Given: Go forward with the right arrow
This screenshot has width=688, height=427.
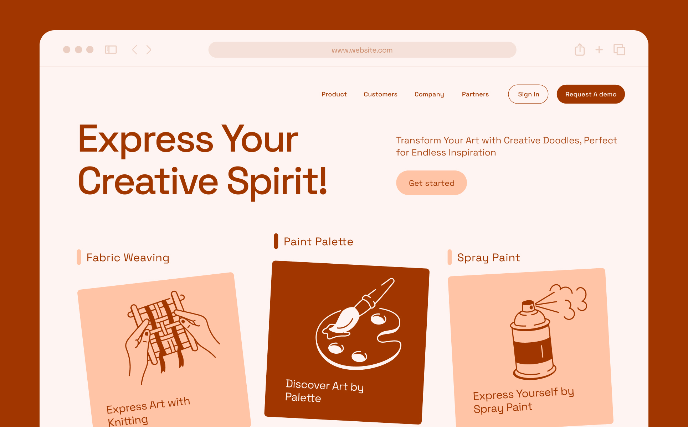Looking at the screenshot, I should click(x=149, y=49).
